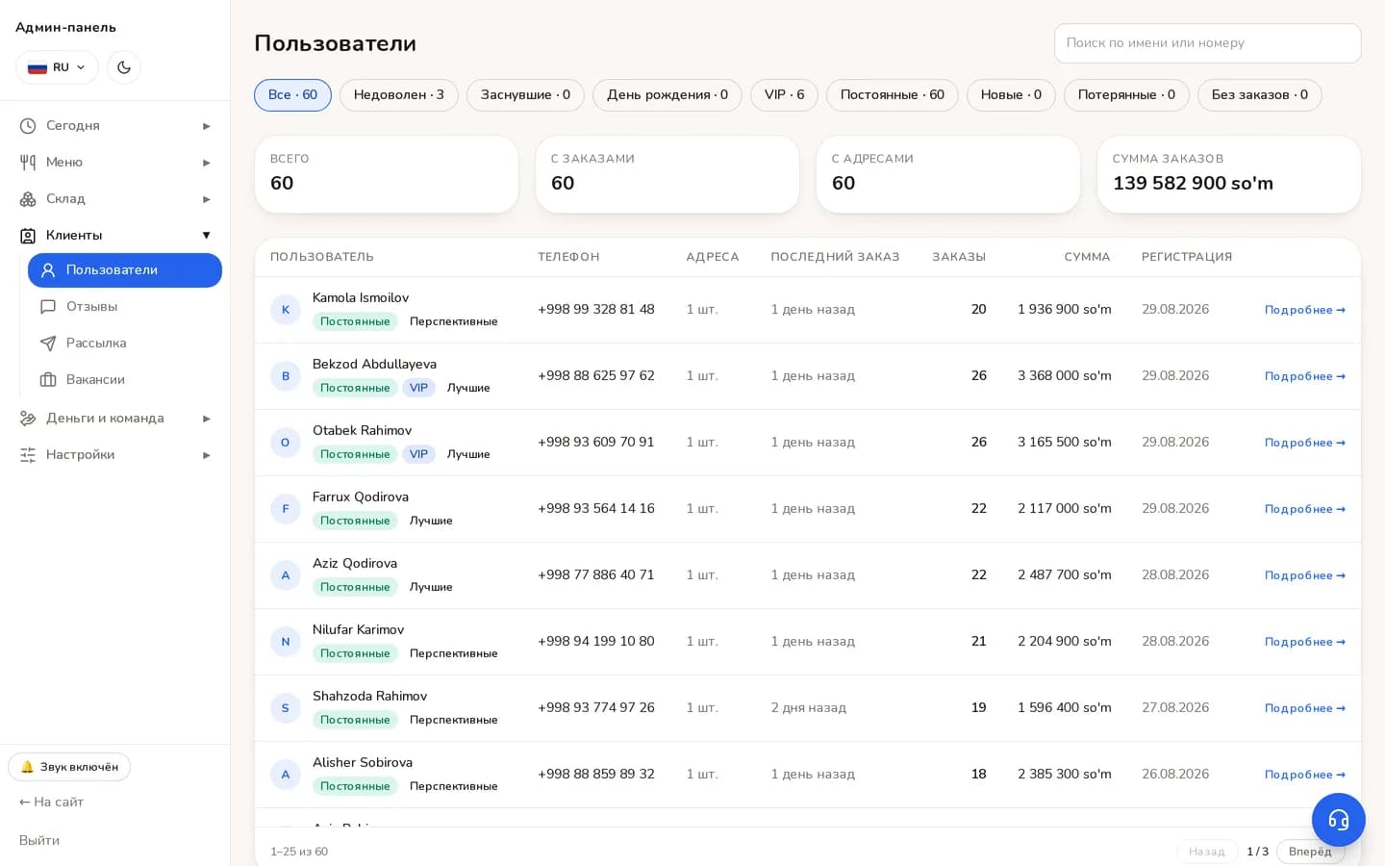Collapse the Клиенты section arrow
Screen dimensions: 1385x866
tap(206, 236)
